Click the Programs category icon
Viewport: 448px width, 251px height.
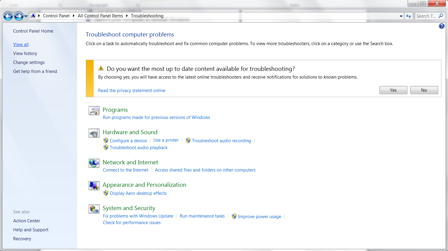click(x=94, y=111)
